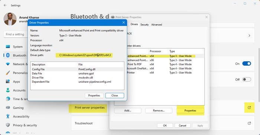Open Print server properties setting

click(90, 108)
